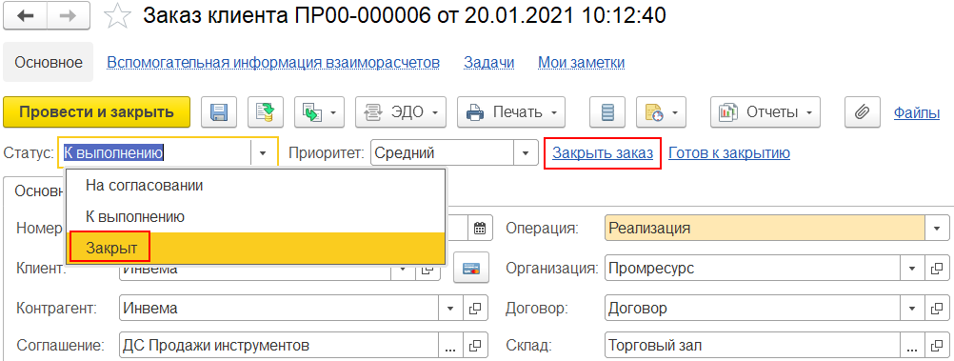Open the Печать menu
The image size is (954, 361).
pyautogui.click(x=511, y=112)
